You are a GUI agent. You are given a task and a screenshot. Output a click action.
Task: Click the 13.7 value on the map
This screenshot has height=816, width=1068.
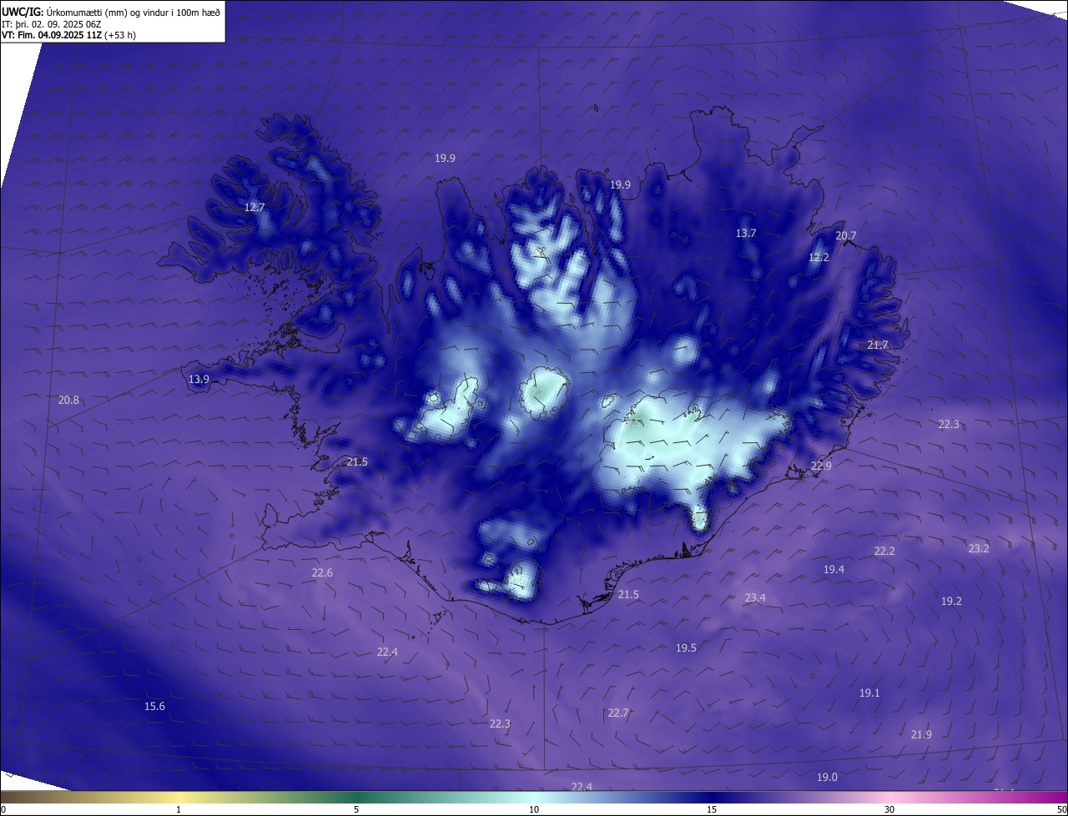click(x=746, y=234)
